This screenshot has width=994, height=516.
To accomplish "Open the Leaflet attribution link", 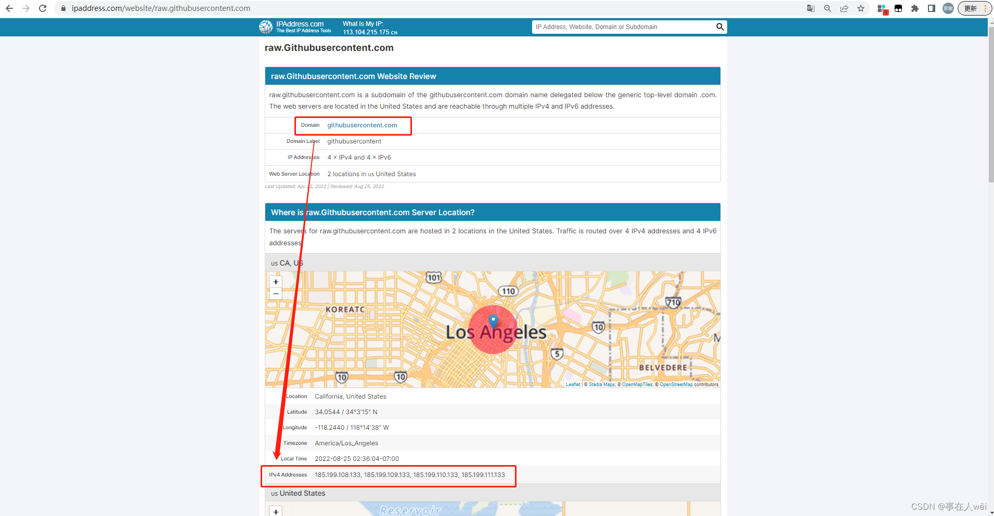I will click(573, 385).
